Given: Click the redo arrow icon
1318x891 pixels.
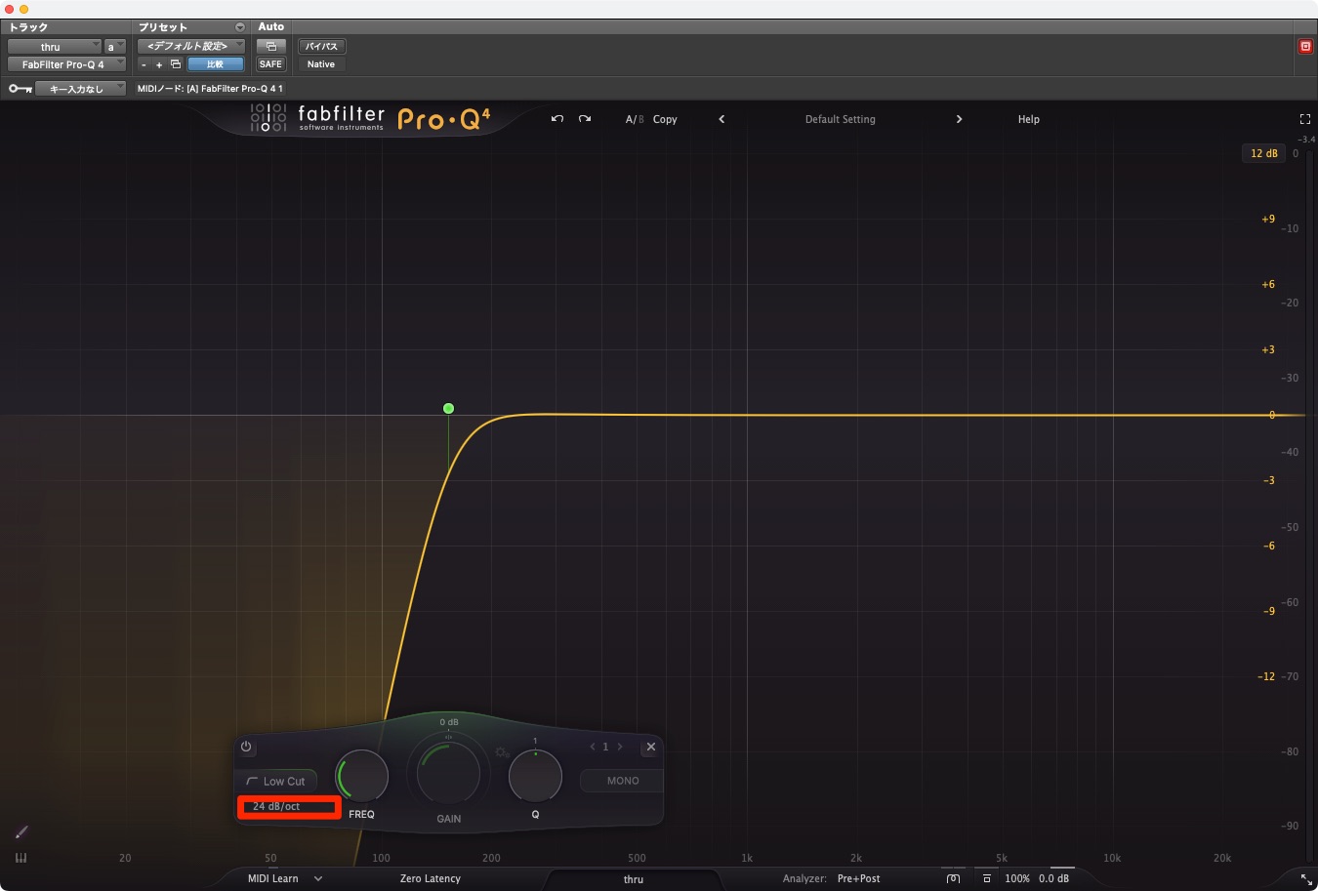Looking at the screenshot, I should pyautogui.click(x=585, y=119).
